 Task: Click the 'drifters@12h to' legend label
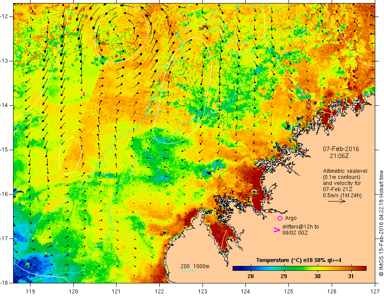(x=301, y=227)
